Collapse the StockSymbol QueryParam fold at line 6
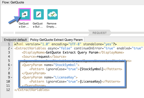Viewport: 144px width, 98px height. point(12,65)
